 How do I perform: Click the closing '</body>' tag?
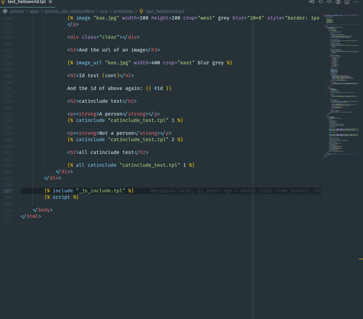click(43, 210)
